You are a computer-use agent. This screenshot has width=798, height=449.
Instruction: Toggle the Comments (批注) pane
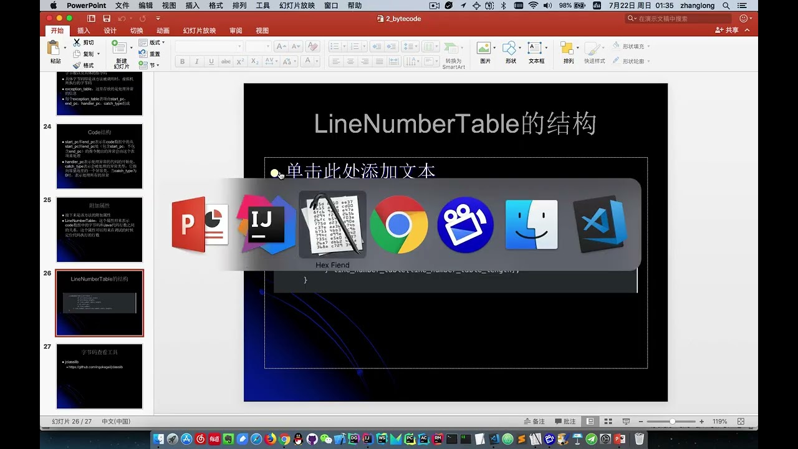(x=565, y=422)
